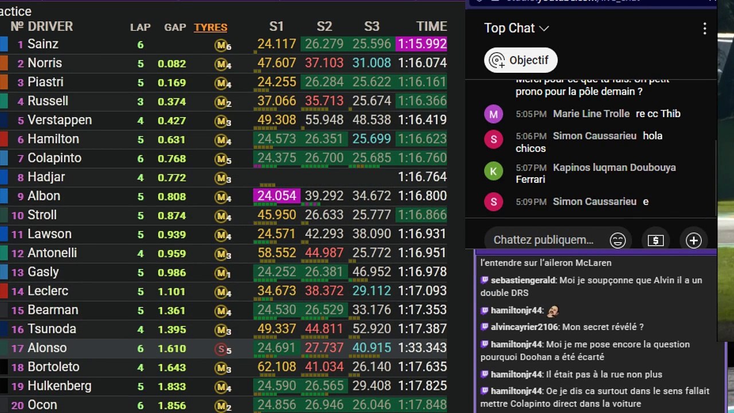Click hamiltonjr44 username on Doohan message

516,344
